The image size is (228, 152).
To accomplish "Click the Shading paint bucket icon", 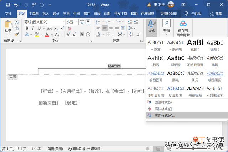I will point(98,35).
